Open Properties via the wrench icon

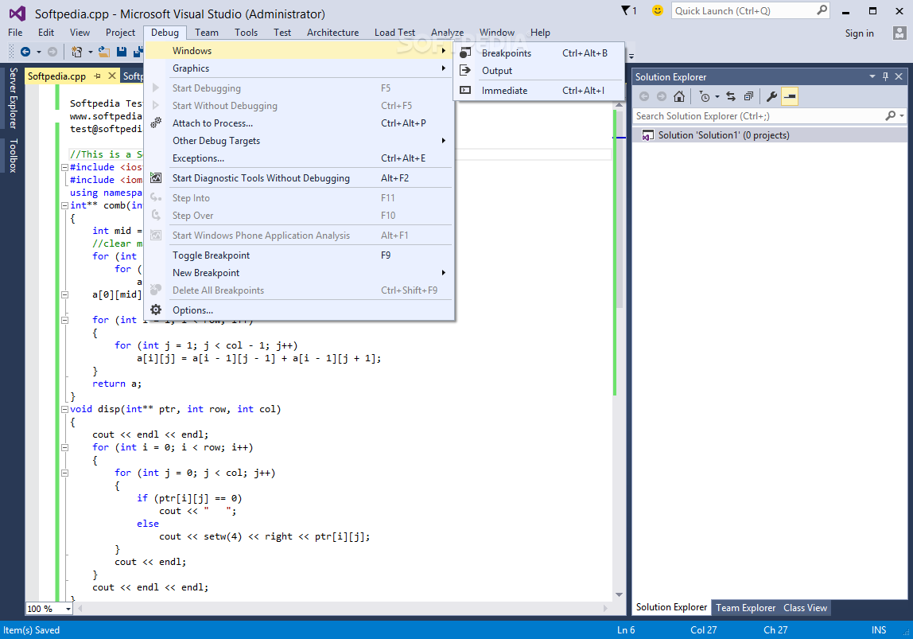772,97
